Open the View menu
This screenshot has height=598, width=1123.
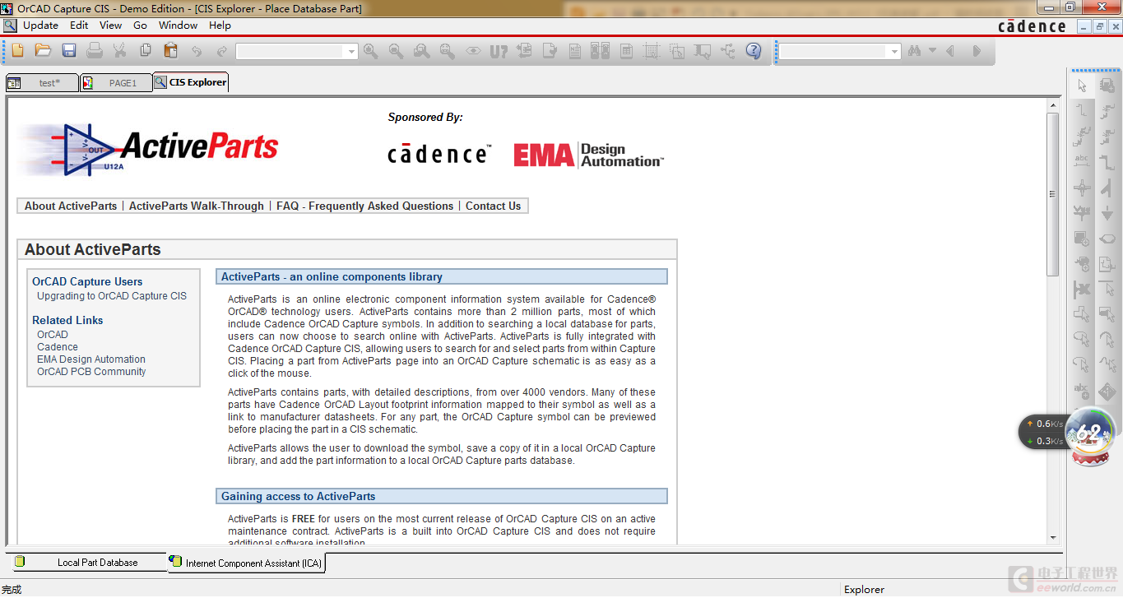(x=111, y=25)
